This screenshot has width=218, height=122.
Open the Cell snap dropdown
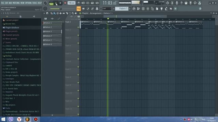pos(107,9)
